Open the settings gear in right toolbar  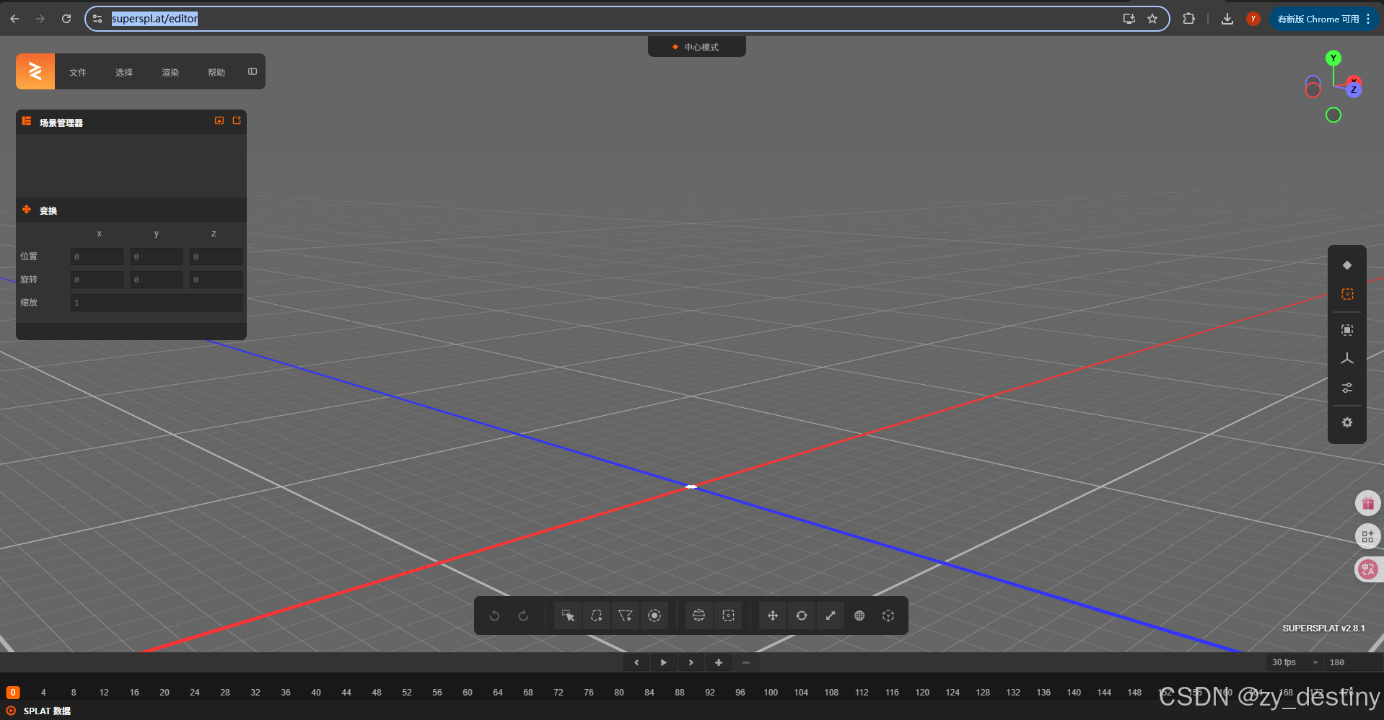click(x=1347, y=422)
